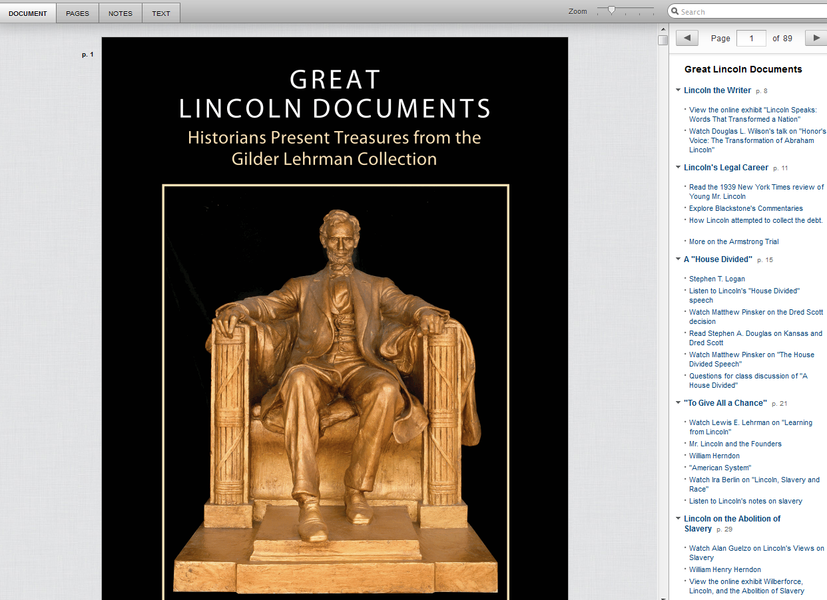827x600 pixels.
Task: Click the Lincoln statue cover image
Action: click(x=335, y=392)
